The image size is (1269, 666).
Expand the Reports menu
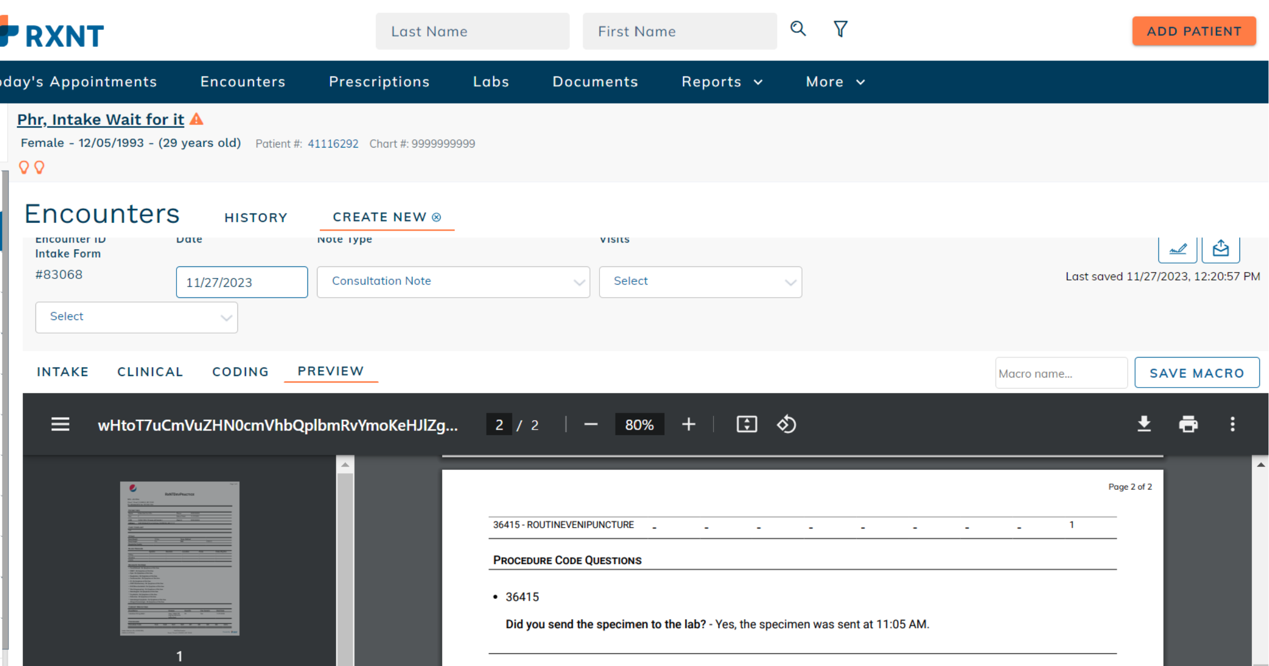[721, 82]
